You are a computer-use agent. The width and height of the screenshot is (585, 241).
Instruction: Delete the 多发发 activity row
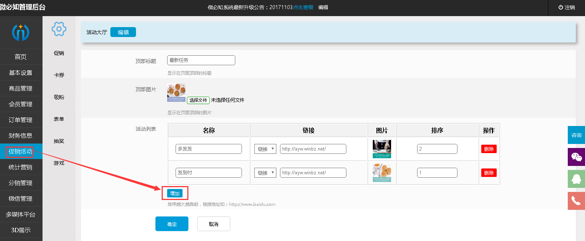click(489, 149)
